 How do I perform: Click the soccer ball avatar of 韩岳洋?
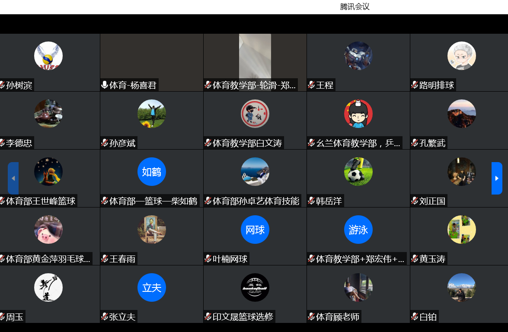coord(358,172)
